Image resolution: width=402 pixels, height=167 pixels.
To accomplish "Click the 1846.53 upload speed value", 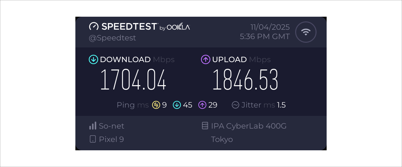I will click(x=245, y=80).
